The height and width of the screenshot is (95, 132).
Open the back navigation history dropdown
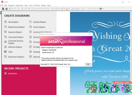tap(40, 9)
